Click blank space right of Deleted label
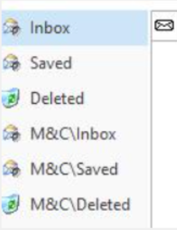 [x=115, y=98]
